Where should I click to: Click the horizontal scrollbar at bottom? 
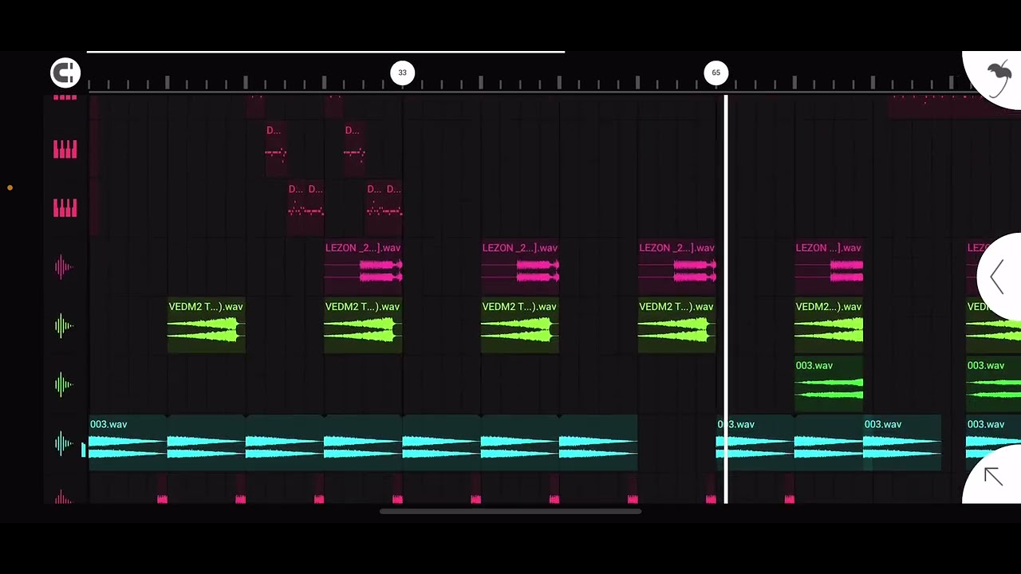point(510,512)
